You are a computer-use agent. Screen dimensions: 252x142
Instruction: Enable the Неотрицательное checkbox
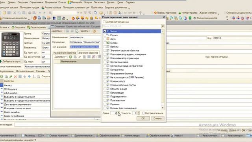[143, 113]
